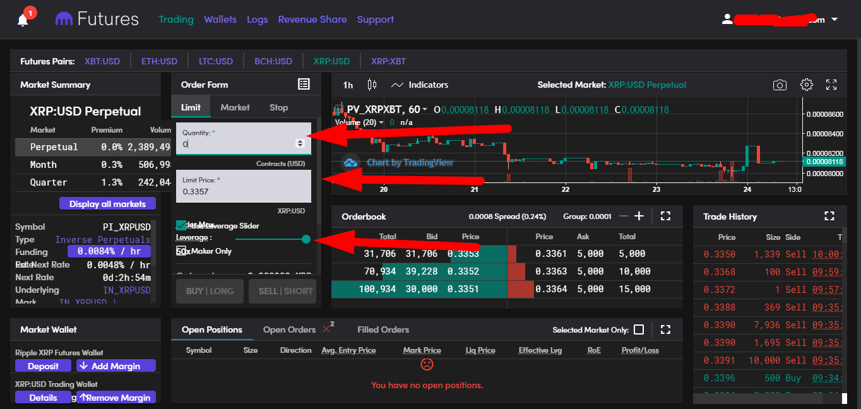The height and width of the screenshot is (409, 861).
Task: Open the Inverse Perpetuals type link
Action: tap(103, 240)
